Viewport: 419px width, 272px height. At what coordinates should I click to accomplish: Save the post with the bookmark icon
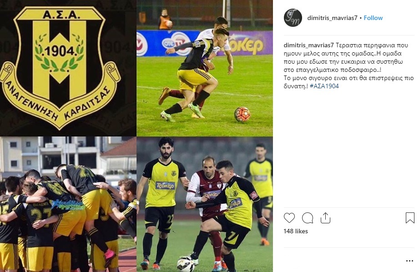[x=410, y=218]
